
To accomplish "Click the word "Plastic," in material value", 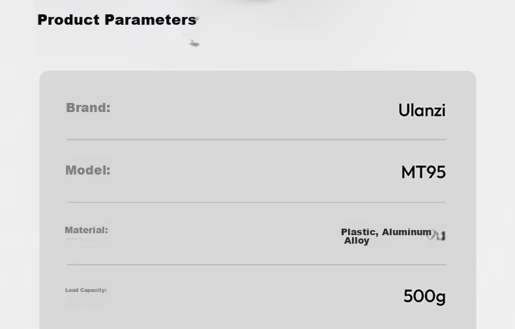I will [360, 232].
